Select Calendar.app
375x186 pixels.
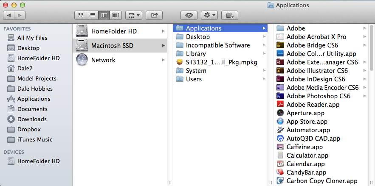pos(321,164)
